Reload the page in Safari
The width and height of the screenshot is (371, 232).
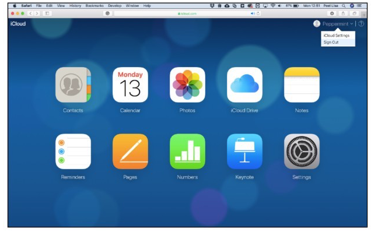coord(258,13)
